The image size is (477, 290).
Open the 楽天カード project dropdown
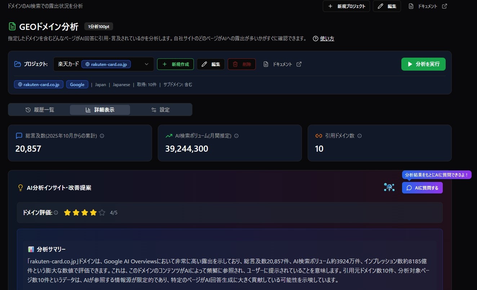click(104, 64)
